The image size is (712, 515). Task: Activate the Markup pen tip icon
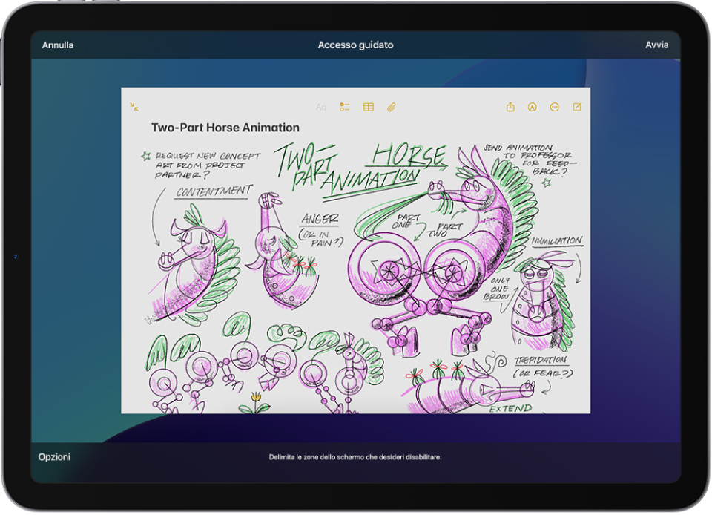533,107
